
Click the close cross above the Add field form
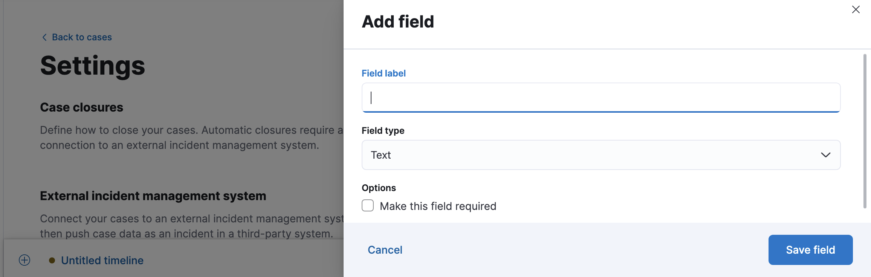click(856, 9)
